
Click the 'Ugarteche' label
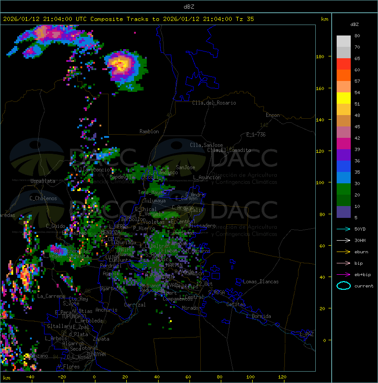[x=112, y=288]
